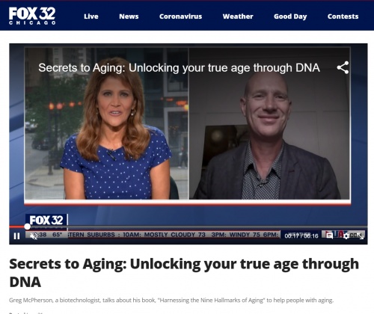Open video share icon
This screenshot has width=374, height=314.
(x=343, y=67)
